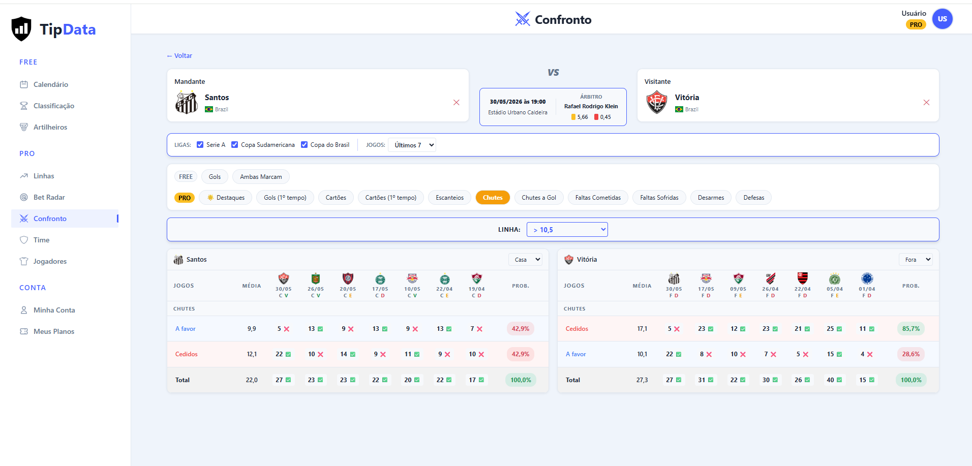The width and height of the screenshot is (972, 466).
Task: Click the US user avatar
Action: 943,19
